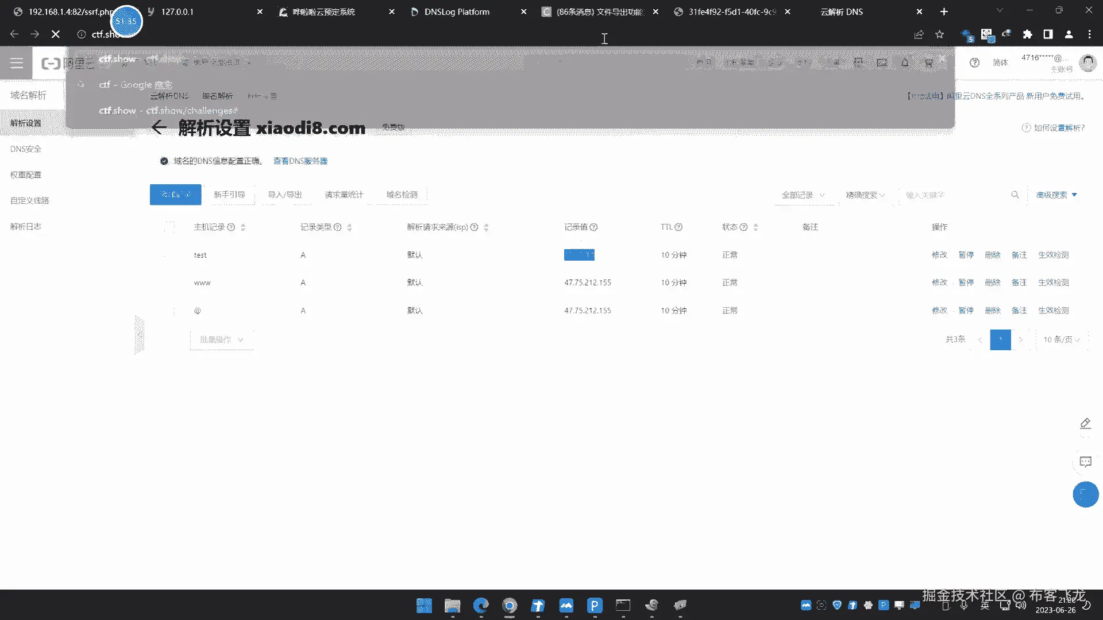The height and width of the screenshot is (620, 1103).
Task: Select DNS安全 in the left sidebar
Action: click(26, 149)
